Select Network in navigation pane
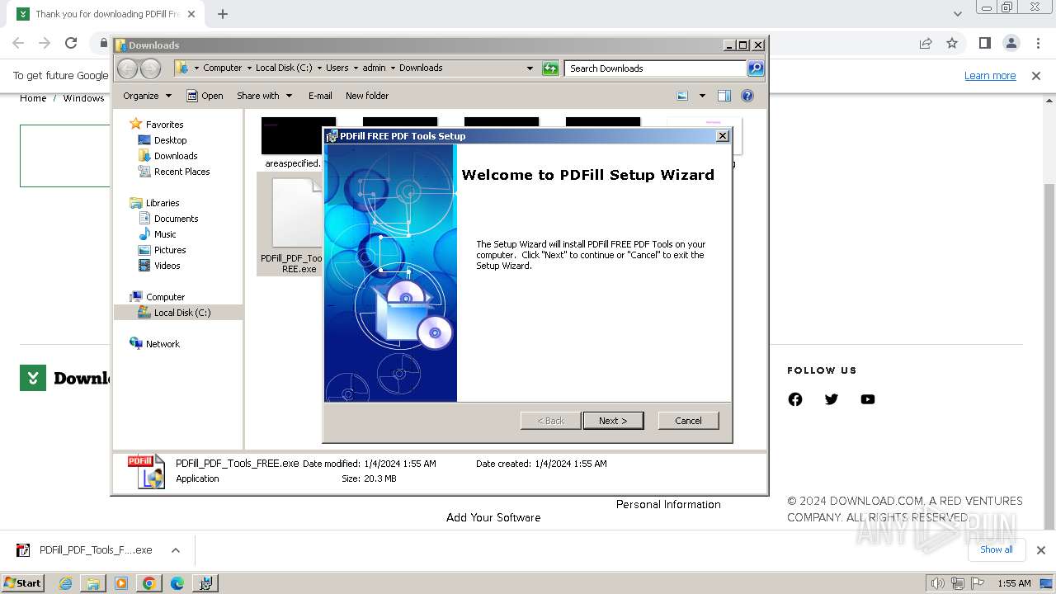1056x594 pixels. coord(163,344)
